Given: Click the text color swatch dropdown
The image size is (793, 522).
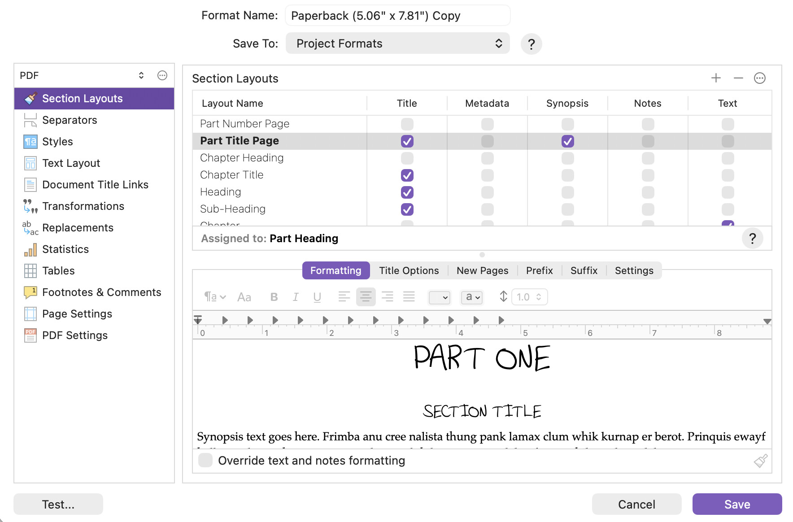Looking at the screenshot, I should pos(439,297).
